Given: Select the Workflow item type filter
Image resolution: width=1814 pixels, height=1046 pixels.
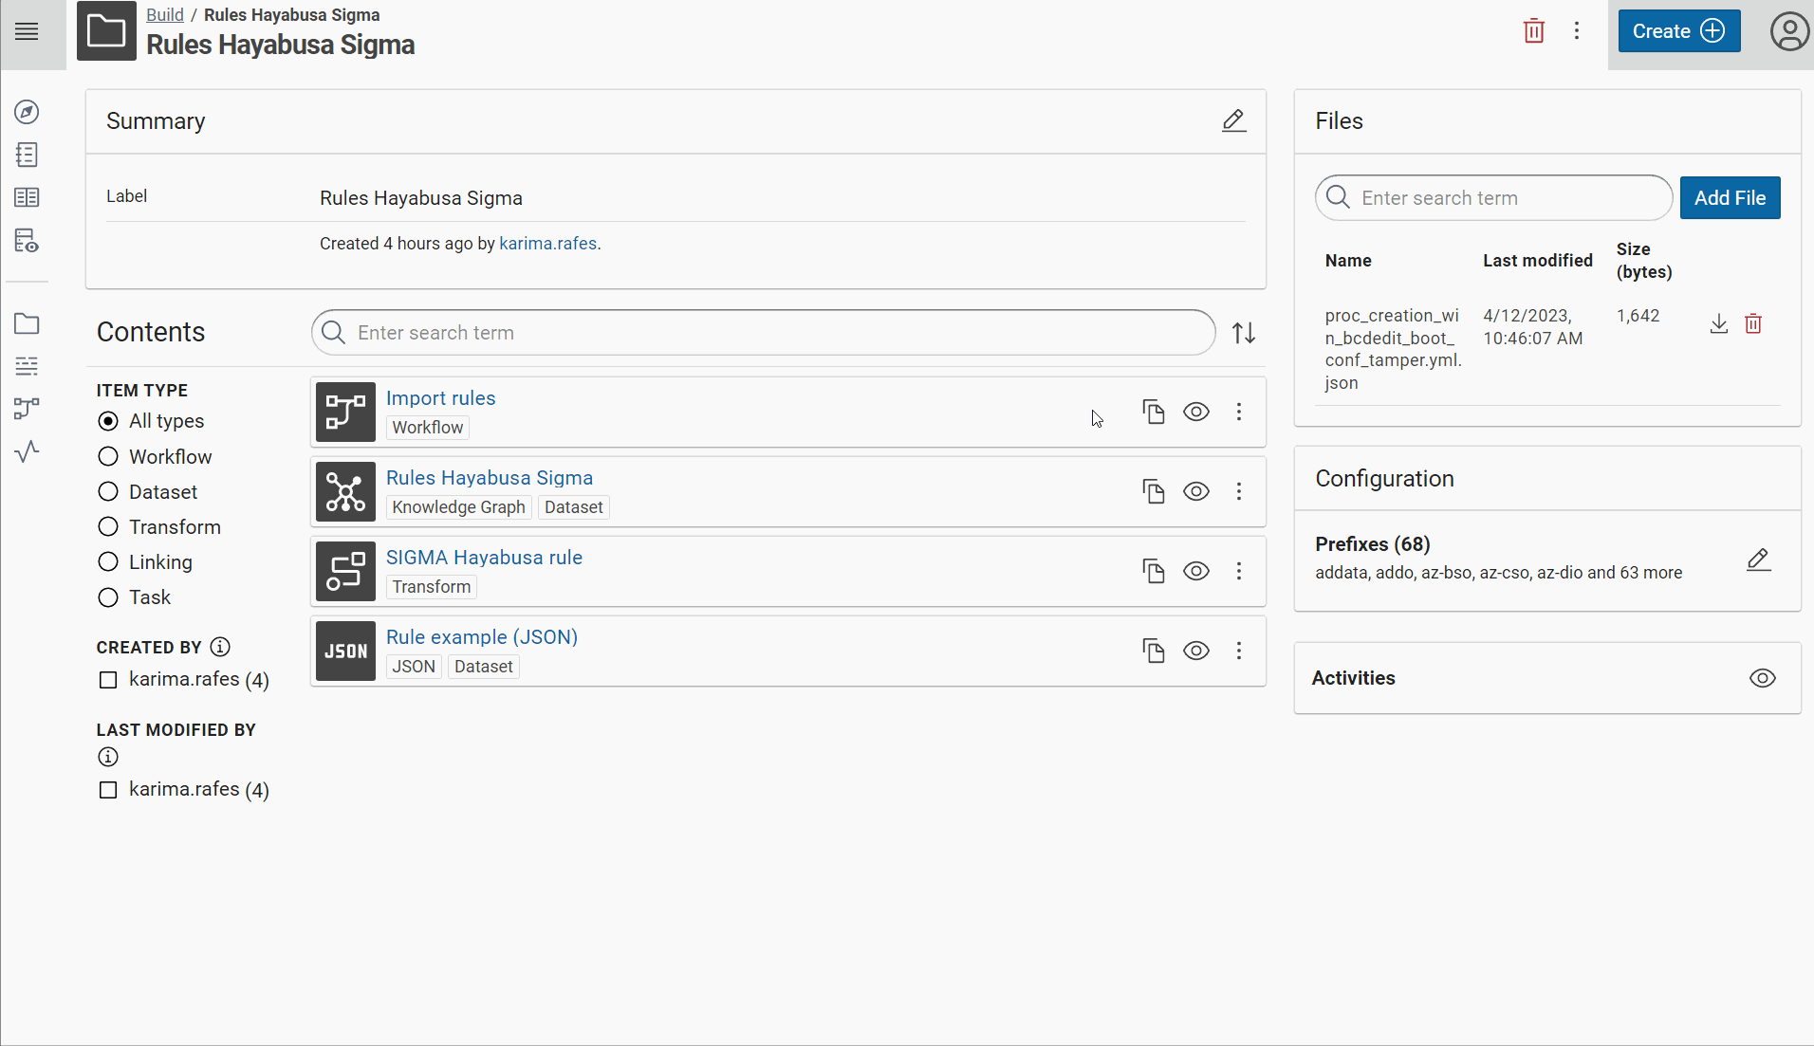Looking at the screenshot, I should pyautogui.click(x=108, y=457).
